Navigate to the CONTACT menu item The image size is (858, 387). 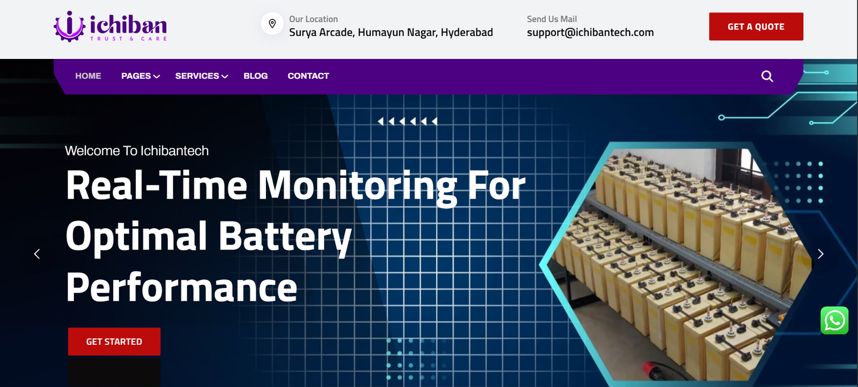click(308, 76)
